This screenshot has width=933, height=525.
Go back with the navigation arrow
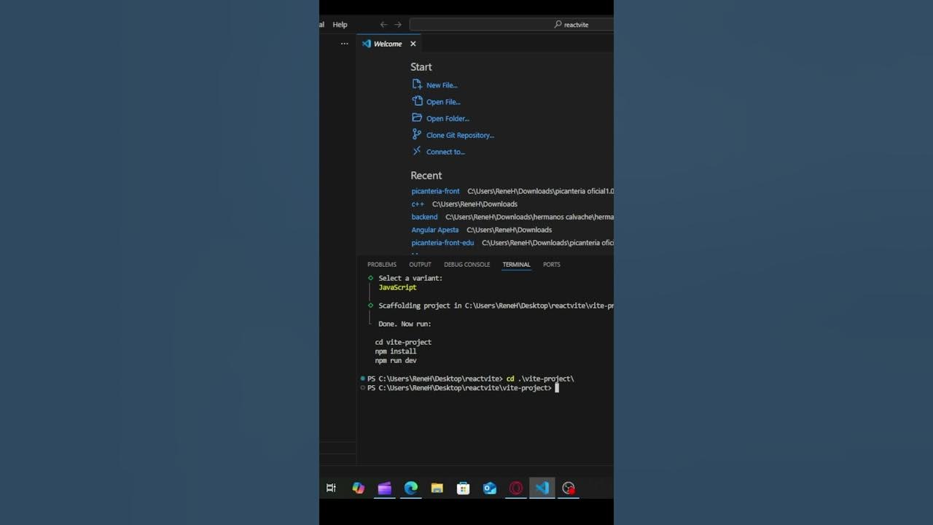click(384, 25)
